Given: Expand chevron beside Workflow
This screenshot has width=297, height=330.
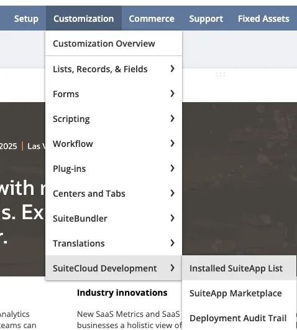Looking at the screenshot, I should click(x=173, y=143).
